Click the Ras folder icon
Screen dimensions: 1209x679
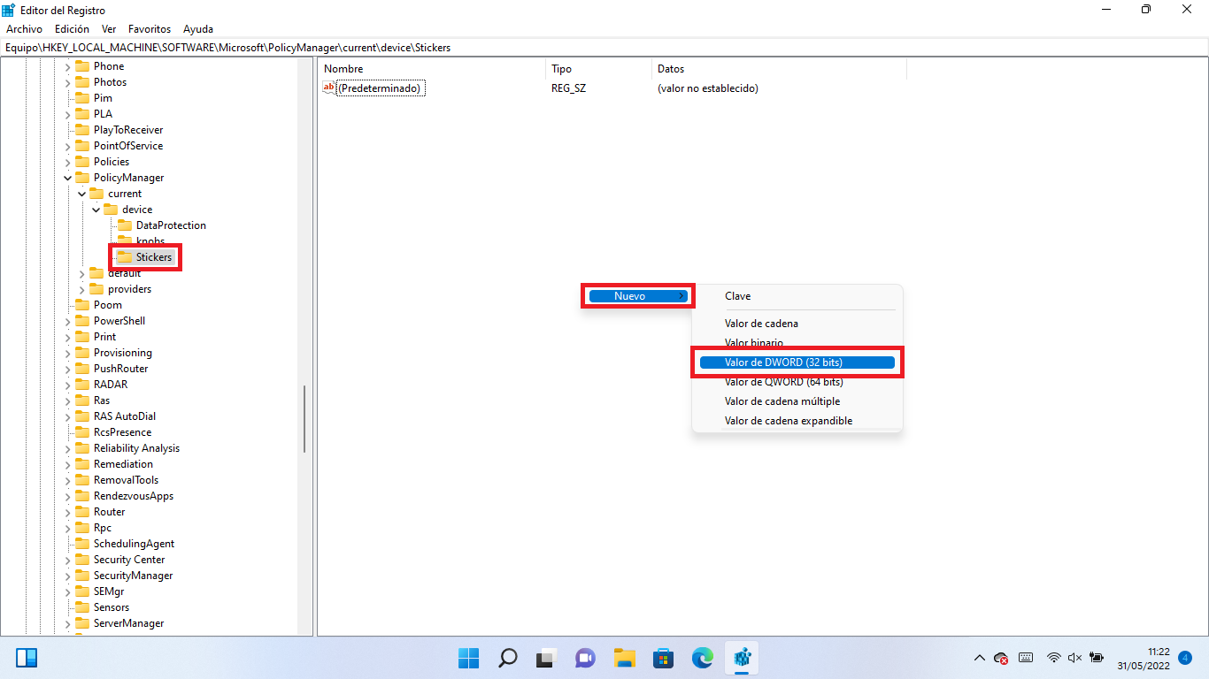(82, 401)
